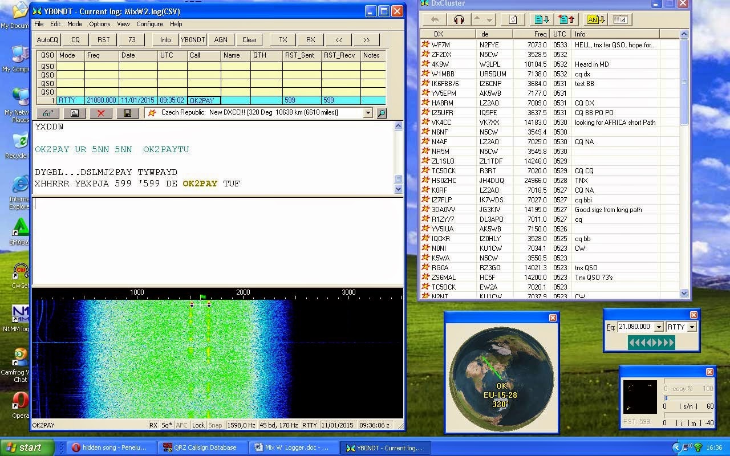Image resolution: width=730 pixels, height=456 pixels.
Task: Click the up-down arrows icon in DxCluster toolbar
Action: click(484, 19)
